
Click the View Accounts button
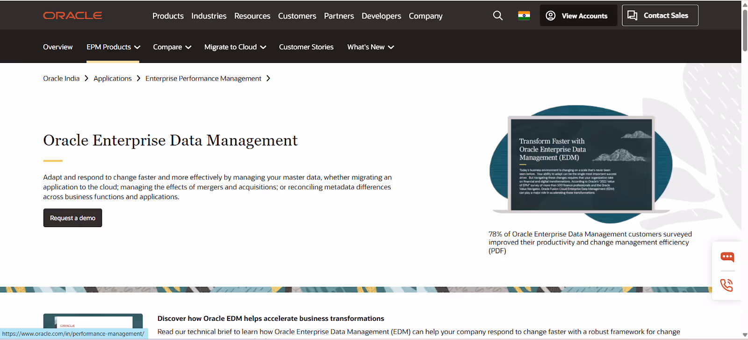click(578, 15)
